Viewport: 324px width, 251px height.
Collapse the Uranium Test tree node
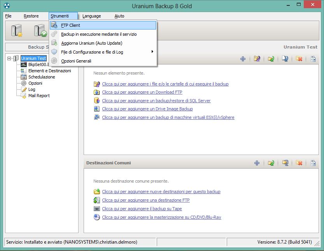click(9, 58)
